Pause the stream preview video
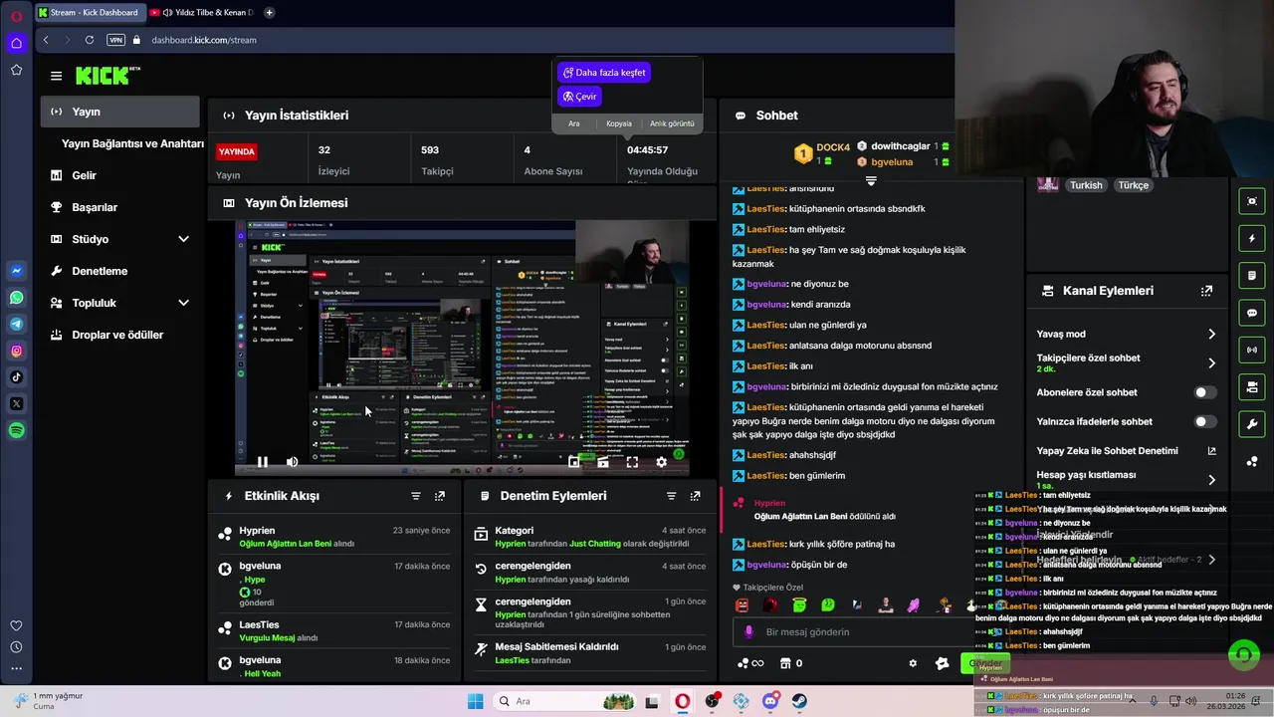 263,462
